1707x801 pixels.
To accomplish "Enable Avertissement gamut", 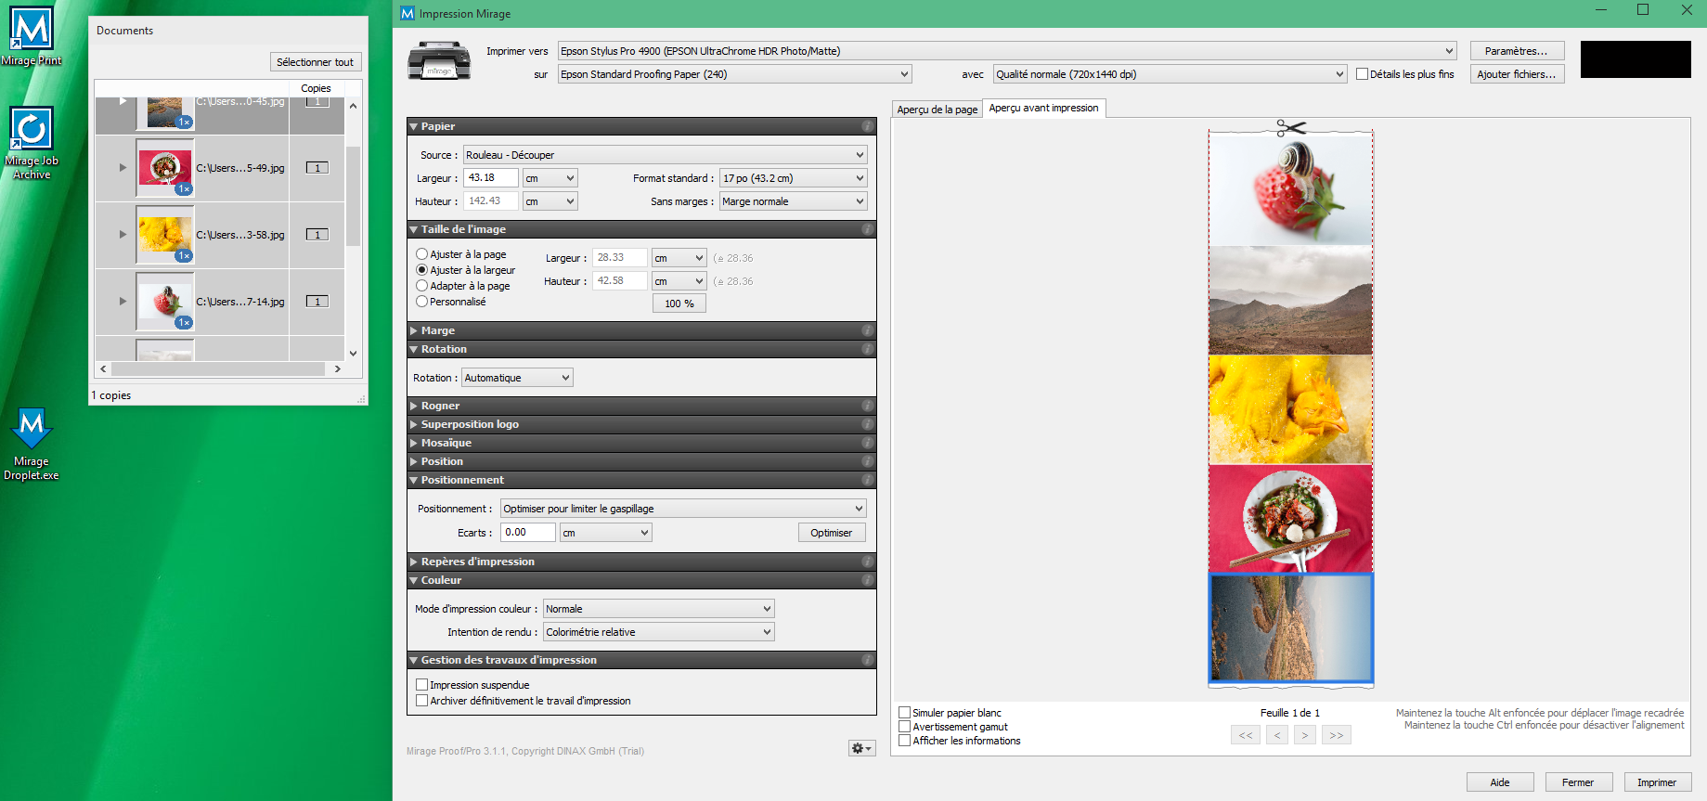I will [904, 727].
